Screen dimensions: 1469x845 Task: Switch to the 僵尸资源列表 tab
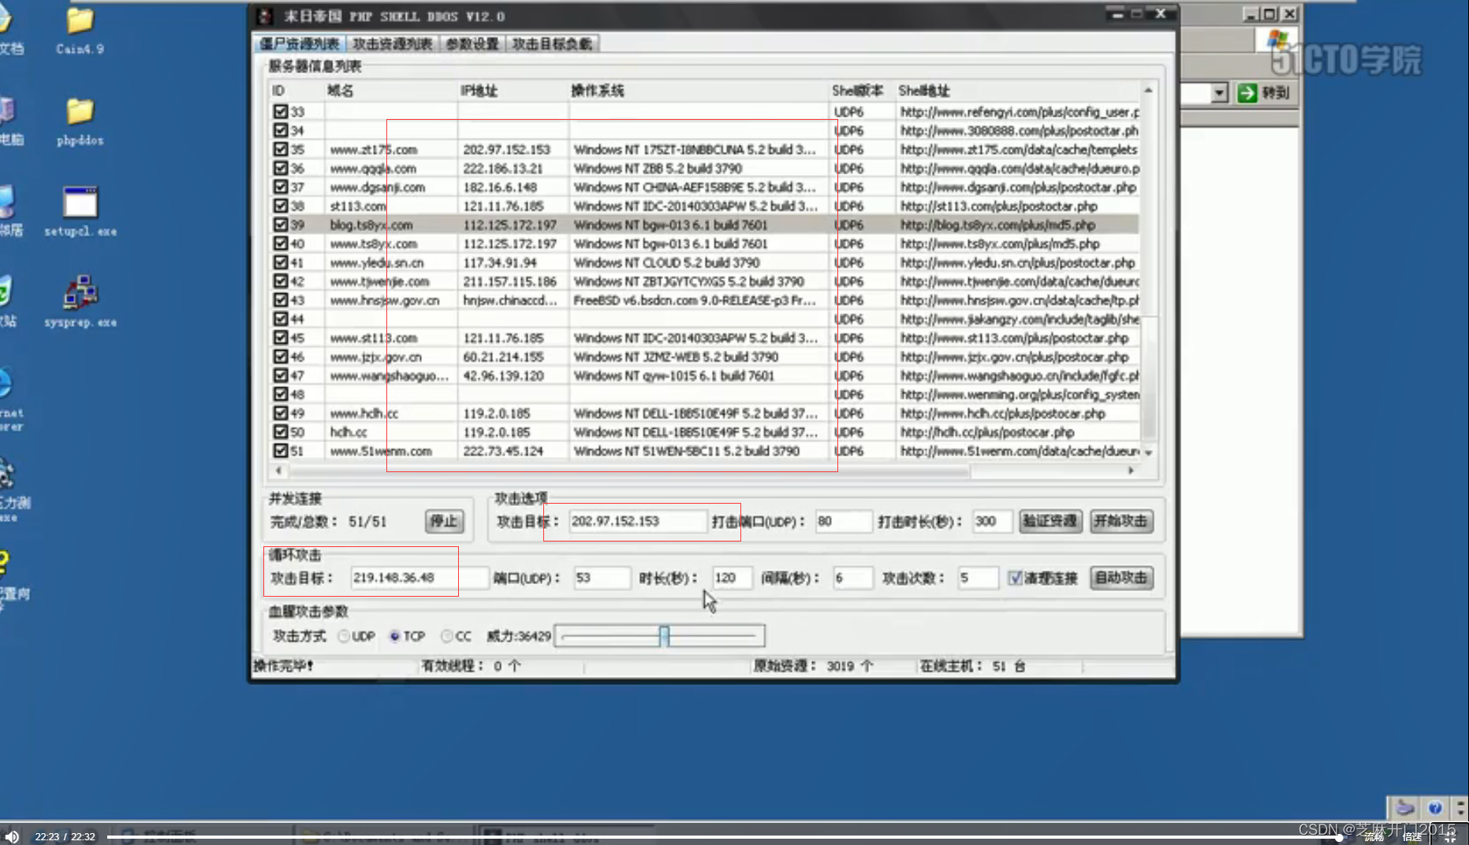coord(300,44)
